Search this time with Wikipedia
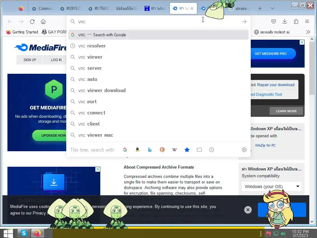Image resolution: width=317 pixels, height=238 pixels. pyautogui.click(x=175, y=150)
